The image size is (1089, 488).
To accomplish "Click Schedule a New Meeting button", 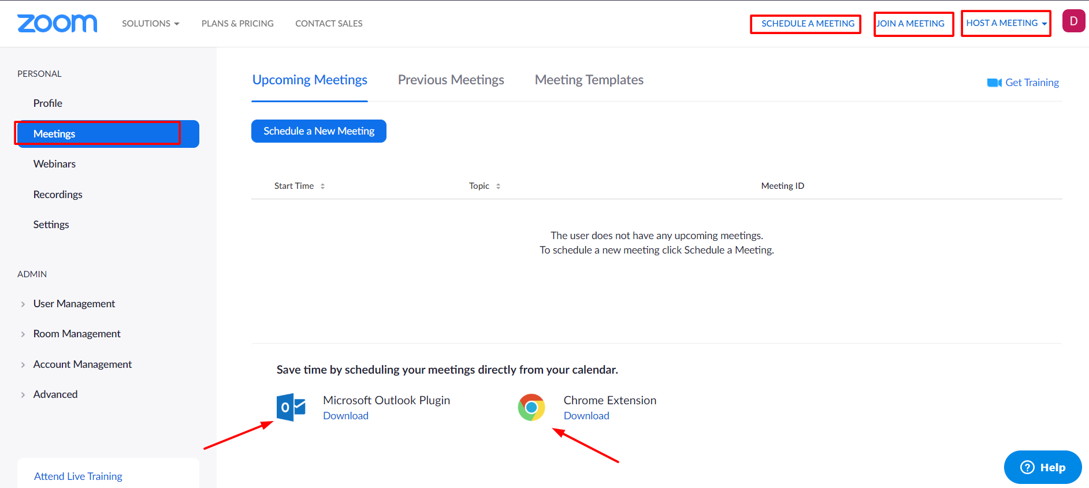I will pos(319,131).
